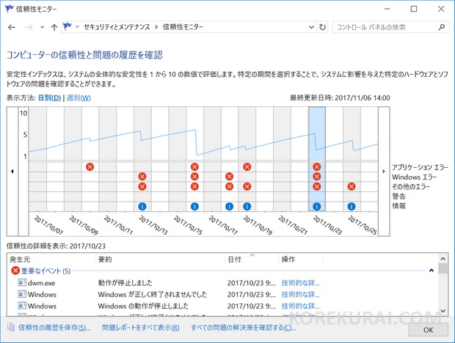The width and height of the screenshot is (455, 343).
Task: Select the blue info marker on 2017/10/19
Action: tap(247, 207)
